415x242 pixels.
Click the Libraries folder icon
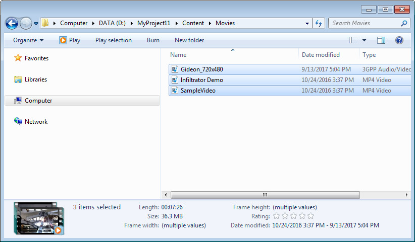[18, 79]
